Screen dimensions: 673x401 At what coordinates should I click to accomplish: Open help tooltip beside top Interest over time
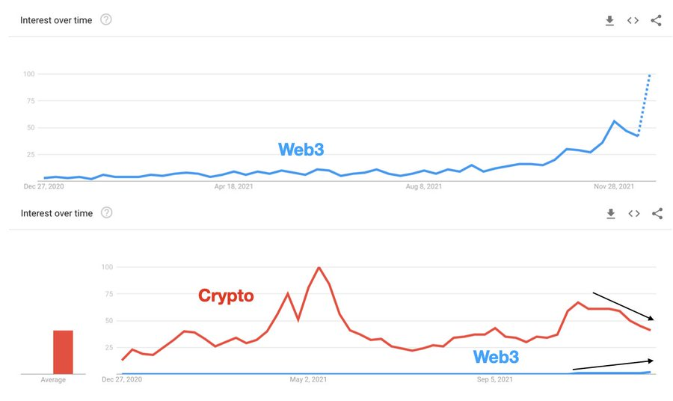pyautogui.click(x=106, y=19)
